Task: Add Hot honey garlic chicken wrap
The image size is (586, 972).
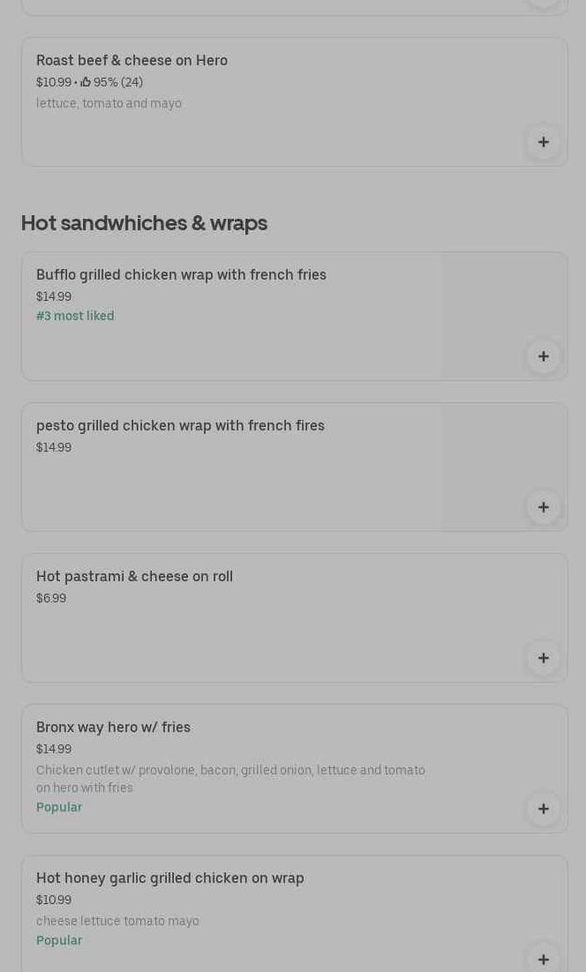Action: (x=543, y=958)
